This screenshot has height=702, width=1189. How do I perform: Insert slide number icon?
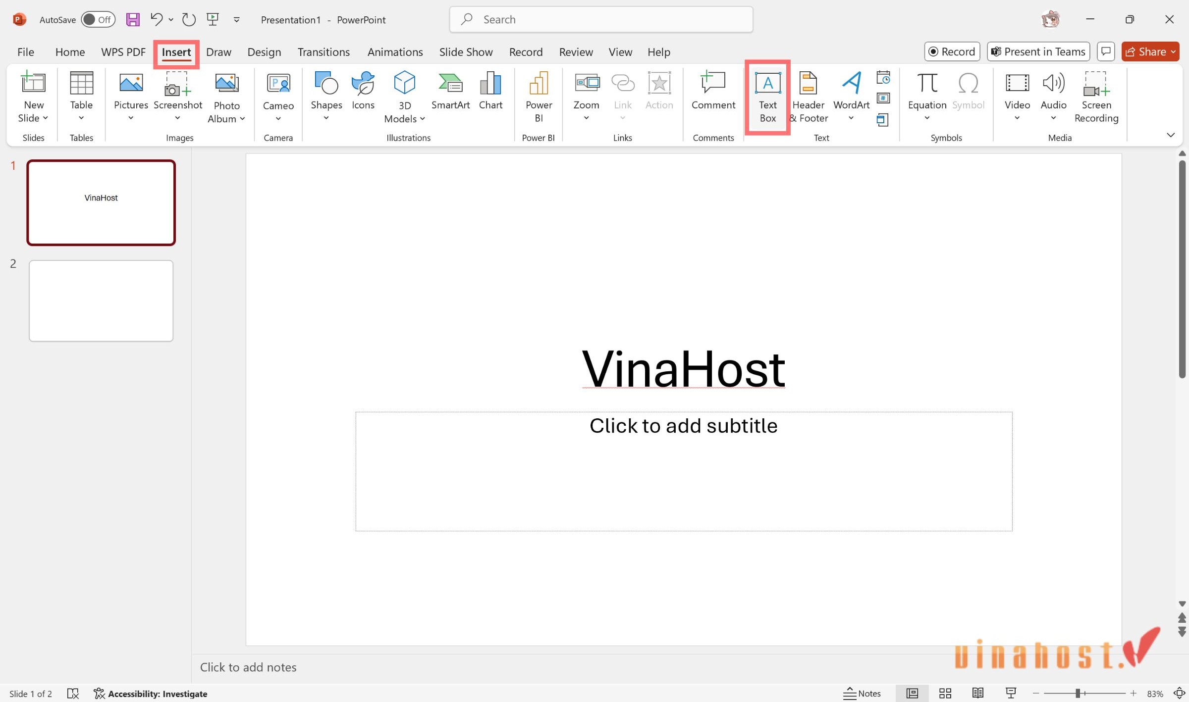coord(883,98)
